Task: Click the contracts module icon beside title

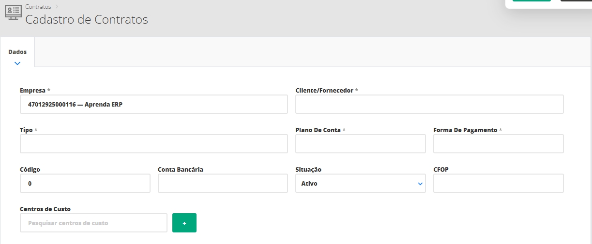Action: [x=13, y=13]
